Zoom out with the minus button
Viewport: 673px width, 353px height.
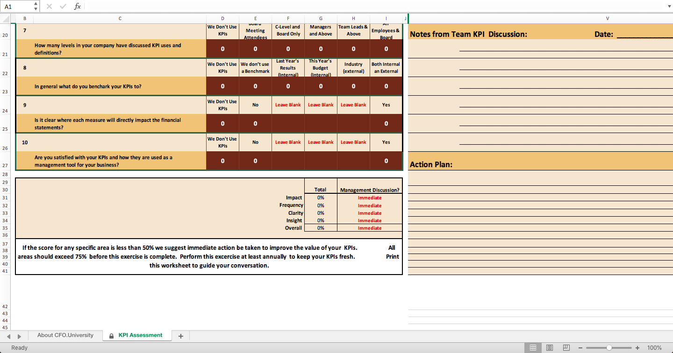point(580,348)
